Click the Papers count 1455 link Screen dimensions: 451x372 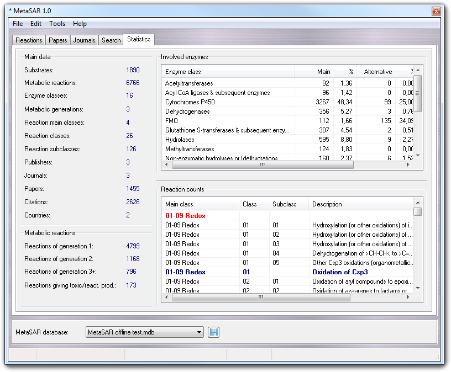133,189
